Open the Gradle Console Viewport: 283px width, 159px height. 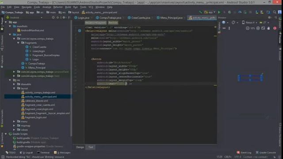coord(266,152)
